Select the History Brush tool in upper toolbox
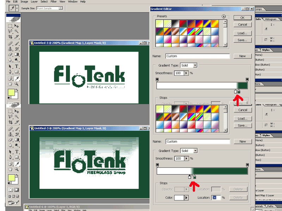The image size is (282, 211). 17,49
